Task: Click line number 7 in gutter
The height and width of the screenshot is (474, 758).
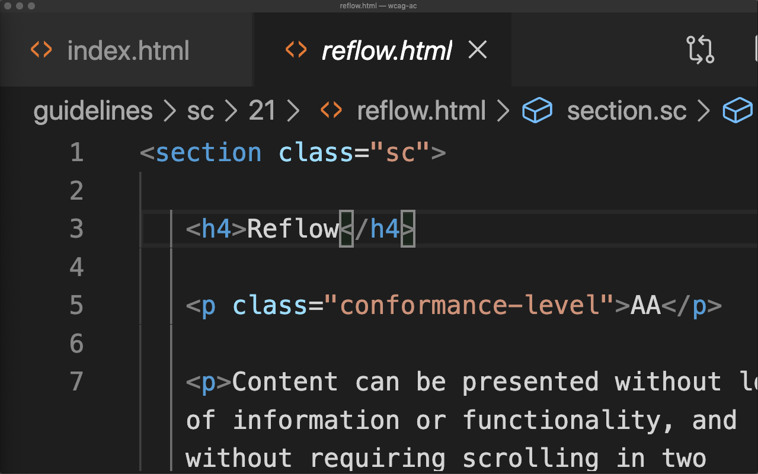Action: 76,381
